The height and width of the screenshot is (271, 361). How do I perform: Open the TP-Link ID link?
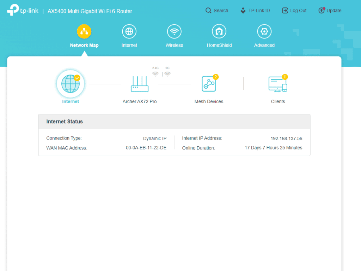coord(255,11)
